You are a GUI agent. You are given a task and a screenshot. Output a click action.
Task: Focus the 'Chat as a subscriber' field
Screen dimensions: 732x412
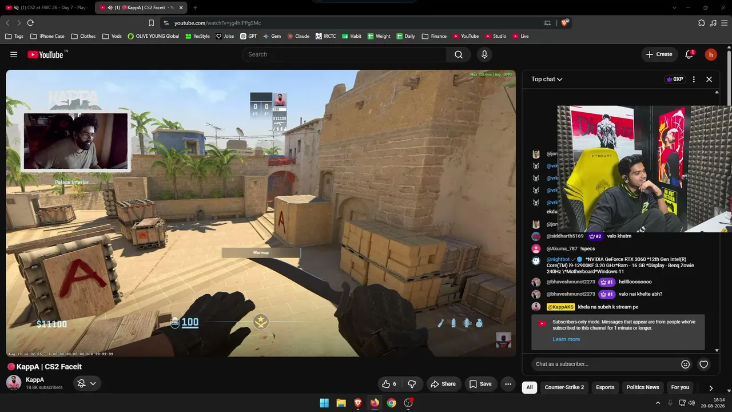[x=606, y=364]
